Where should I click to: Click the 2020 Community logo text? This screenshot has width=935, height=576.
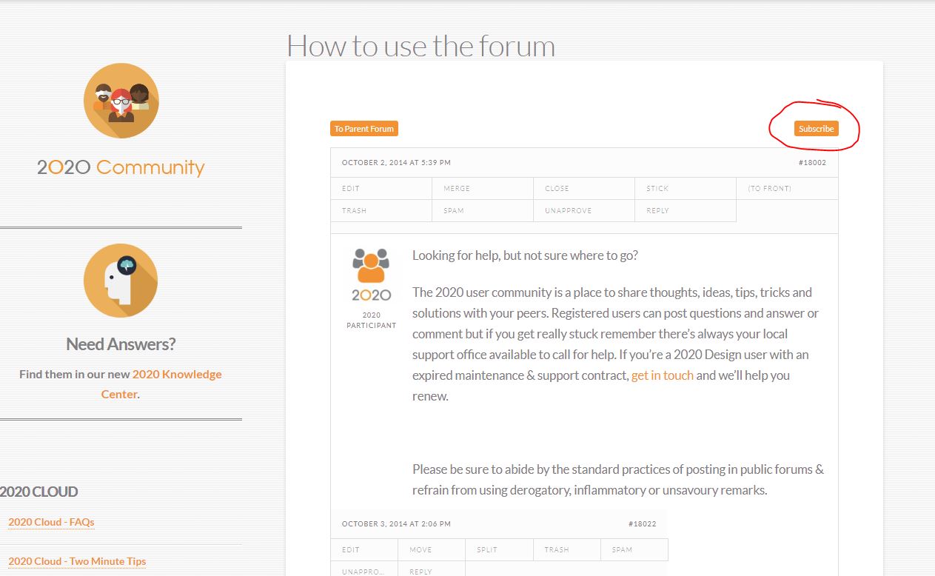[x=121, y=167]
